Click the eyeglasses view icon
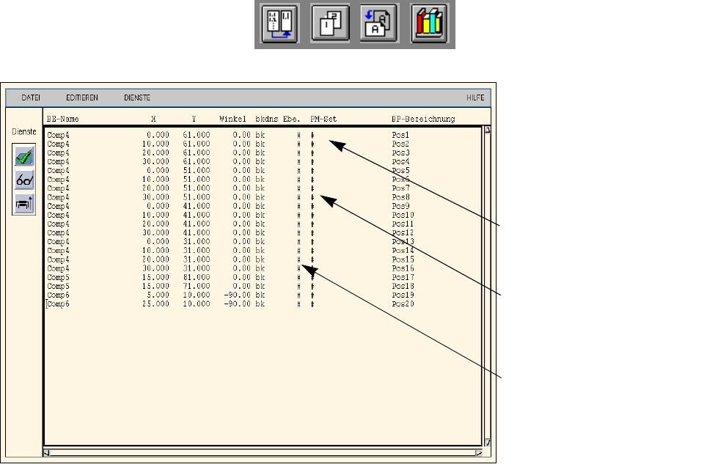 tap(23, 180)
